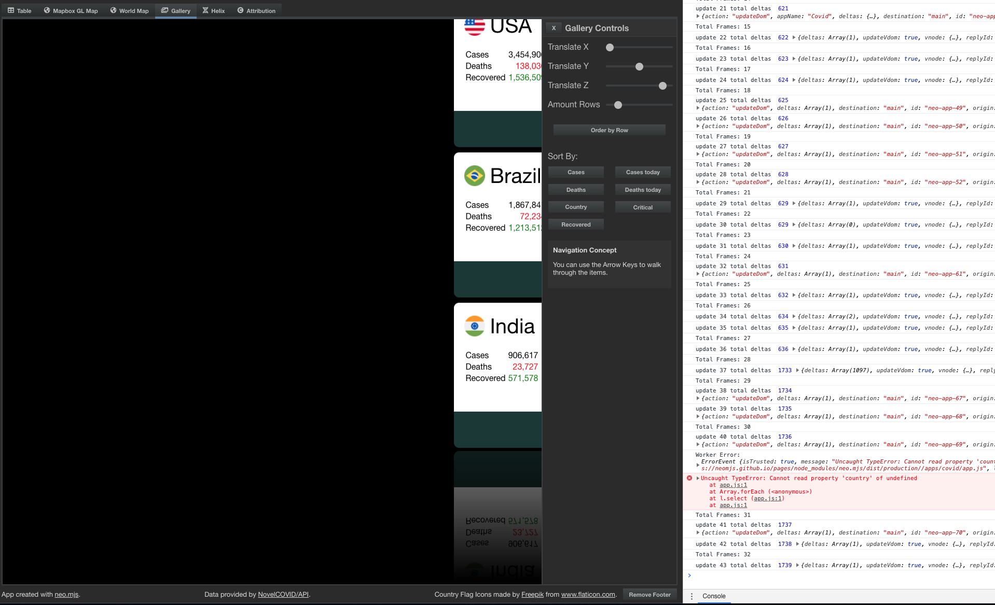Viewport: 995px width, 605px height.
Task: Adjust the Translate Z slider
Action: pos(639,86)
